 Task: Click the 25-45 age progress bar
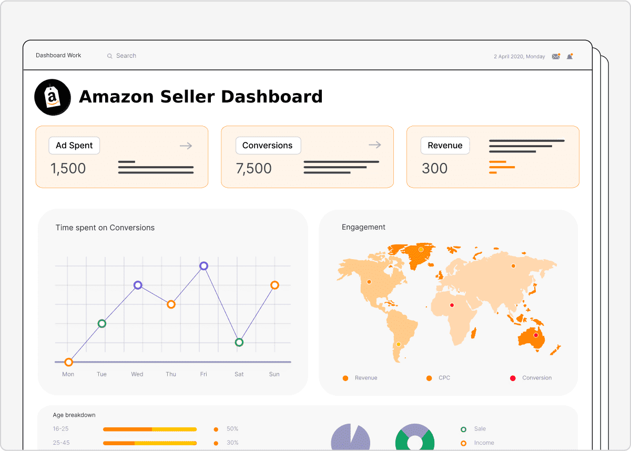coord(150,444)
